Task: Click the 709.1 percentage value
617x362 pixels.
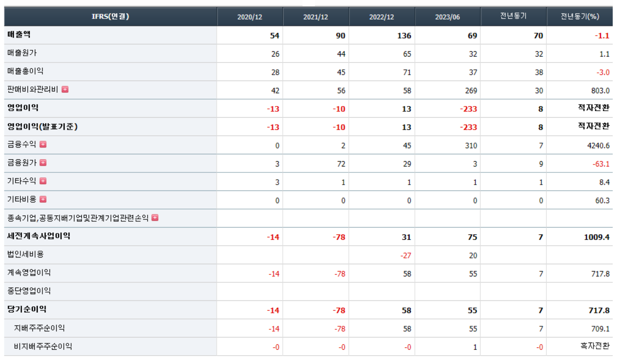Action: click(x=600, y=329)
